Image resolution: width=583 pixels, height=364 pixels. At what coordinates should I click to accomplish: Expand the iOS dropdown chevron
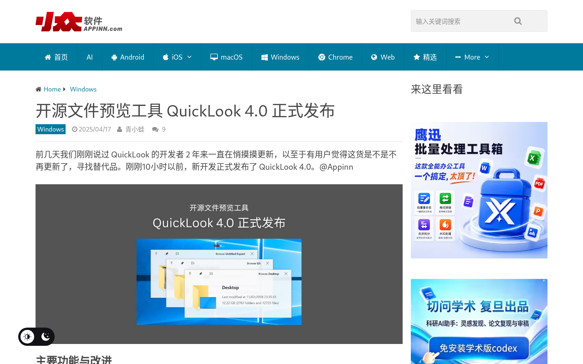click(x=189, y=57)
